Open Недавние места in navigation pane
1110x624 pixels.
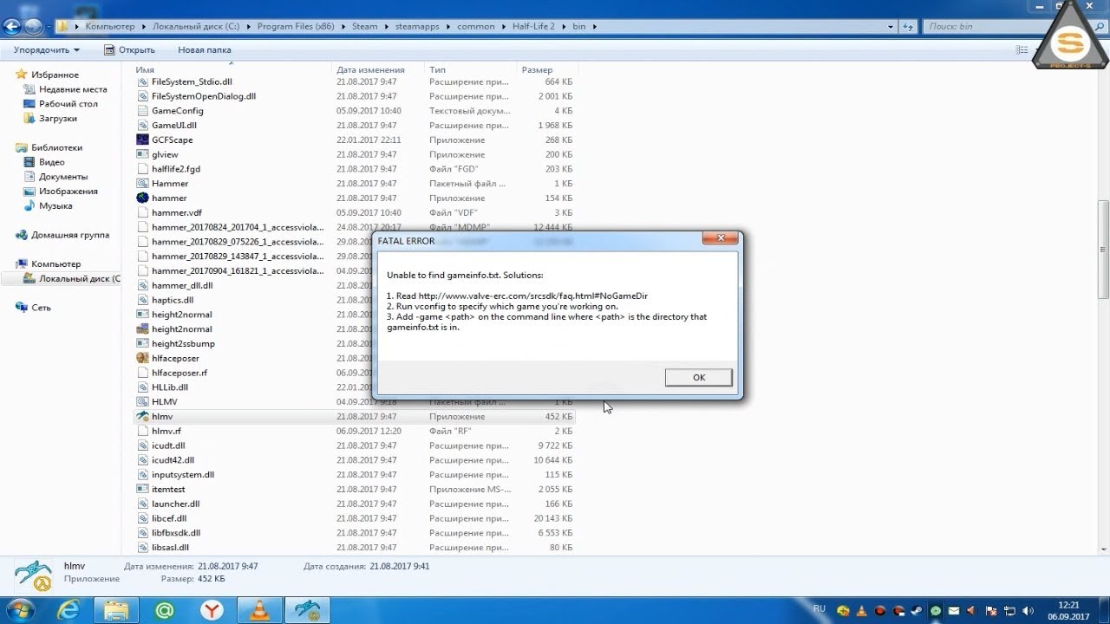[73, 89]
